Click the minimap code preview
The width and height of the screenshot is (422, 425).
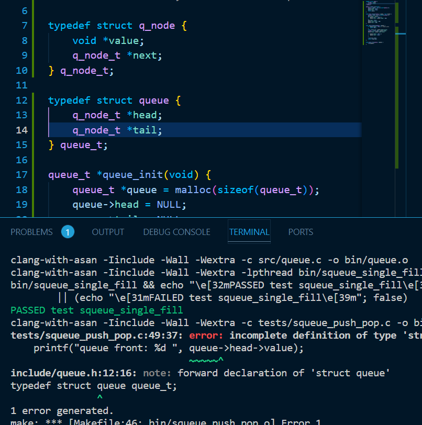pos(377,24)
